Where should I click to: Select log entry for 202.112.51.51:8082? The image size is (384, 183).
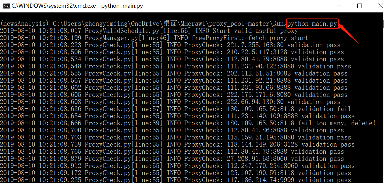174,73
